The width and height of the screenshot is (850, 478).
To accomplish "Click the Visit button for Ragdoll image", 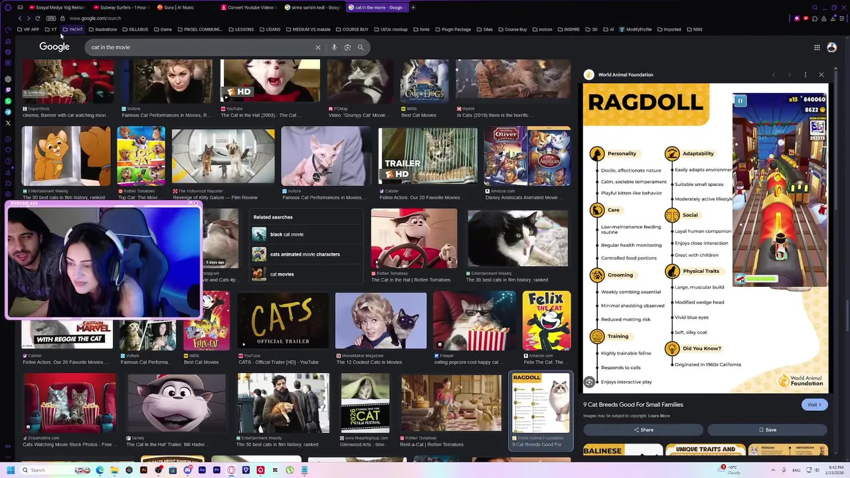I will tap(814, 404).
